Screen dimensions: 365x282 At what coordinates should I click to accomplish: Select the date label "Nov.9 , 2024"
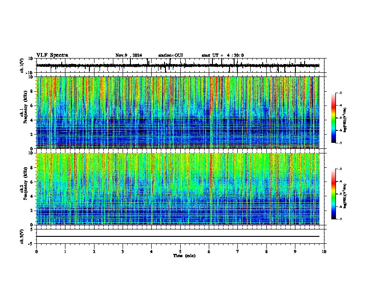click(129, 55)
